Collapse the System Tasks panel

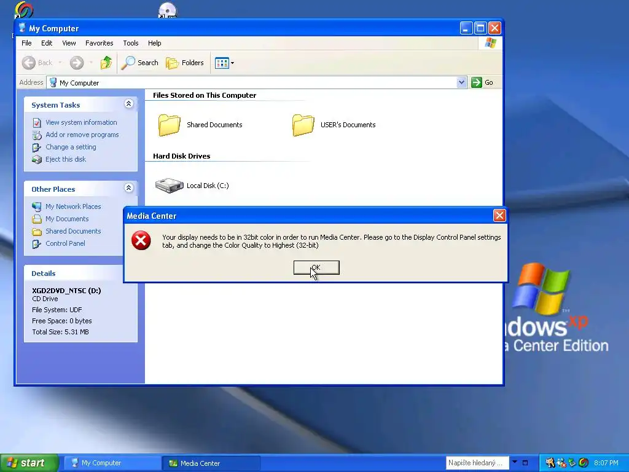tap(128, 103)
